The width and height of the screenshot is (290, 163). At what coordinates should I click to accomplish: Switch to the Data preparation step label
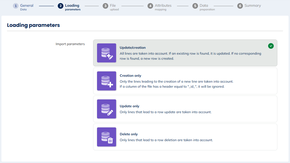[207, 7]
